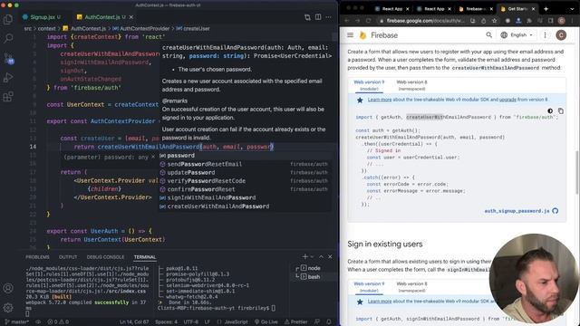This screenshot has height=326, width=580.
Task: Change language mode via JavaScript status item
Action: [x=236, y=322]
